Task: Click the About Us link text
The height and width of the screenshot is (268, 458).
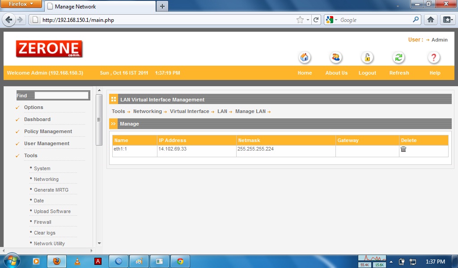Action: pos(336,73)
